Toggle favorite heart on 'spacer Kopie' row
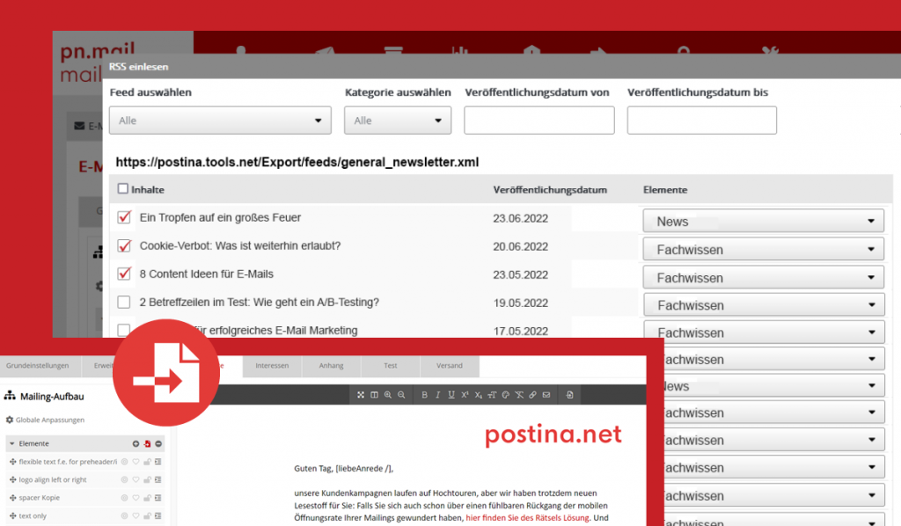This screenshot has height=526, width=901. tap(136, 498)
